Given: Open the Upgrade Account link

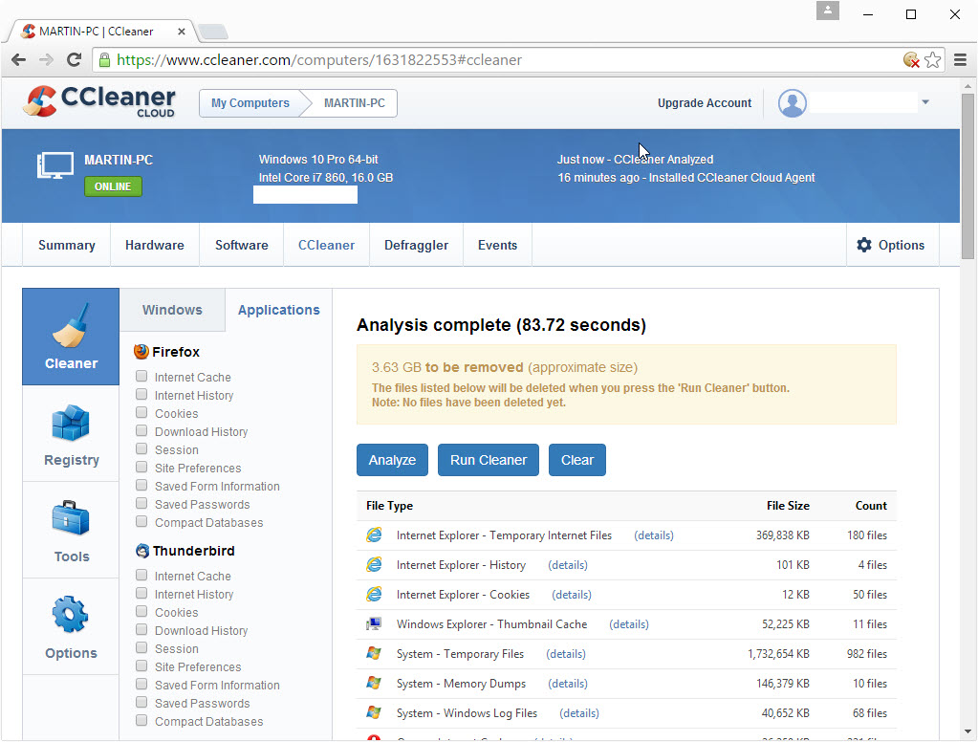Looking at the screenshot, I should point(705,103).
